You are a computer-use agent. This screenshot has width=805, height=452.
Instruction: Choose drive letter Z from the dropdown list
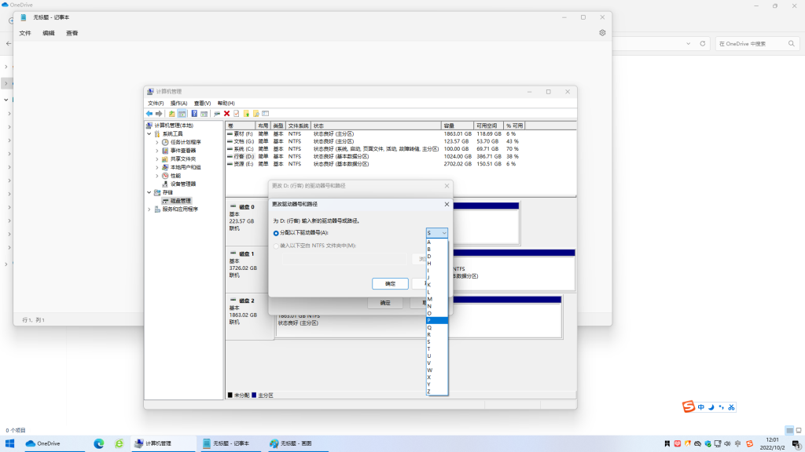coord(429,391)
